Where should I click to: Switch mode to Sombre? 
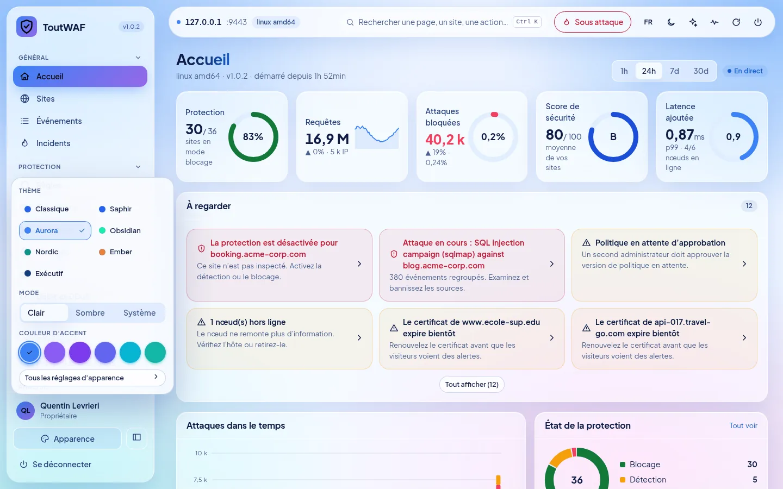coord(90,313)
